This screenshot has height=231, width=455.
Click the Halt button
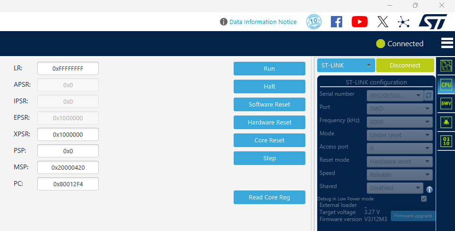(x=270, y=86)
